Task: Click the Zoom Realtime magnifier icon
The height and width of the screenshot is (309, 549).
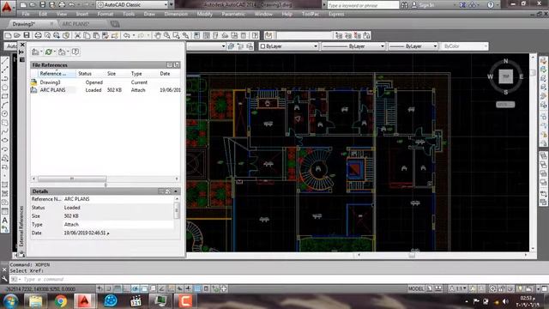Action: (167, 35)
